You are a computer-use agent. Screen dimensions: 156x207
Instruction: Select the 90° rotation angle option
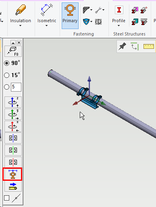7,63
